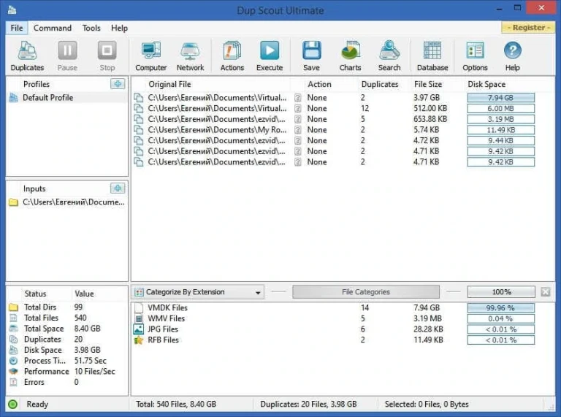Open the Options tool

point(475,56)
